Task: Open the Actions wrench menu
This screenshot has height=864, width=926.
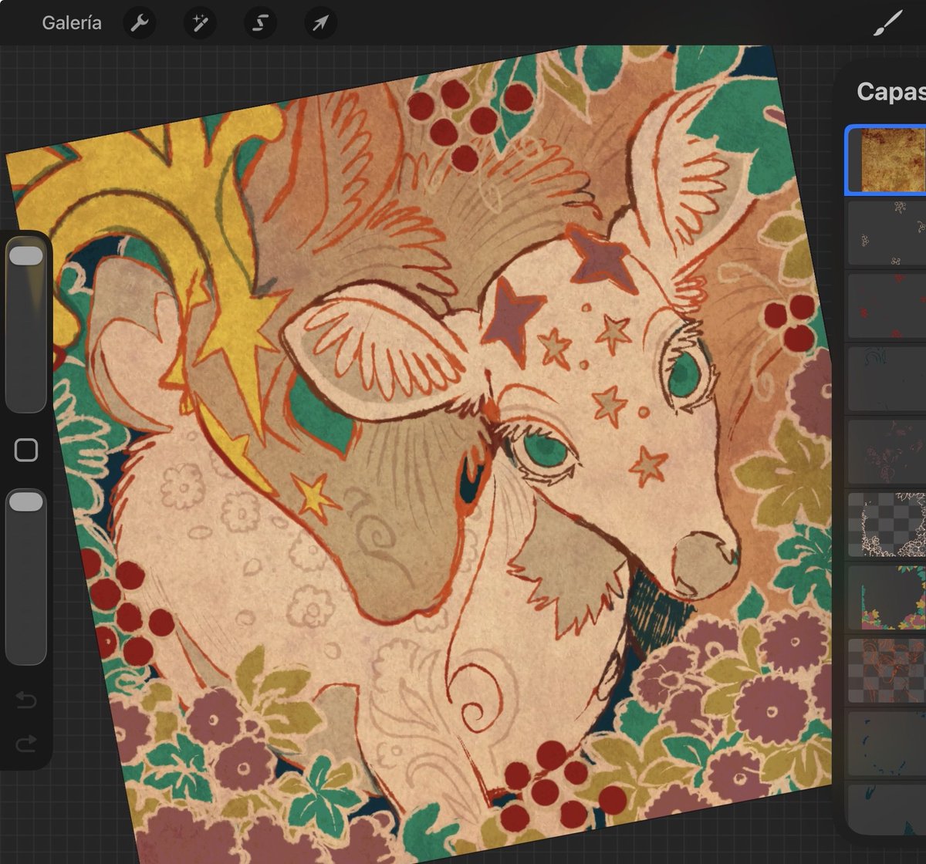Action: tap(140, 23)
